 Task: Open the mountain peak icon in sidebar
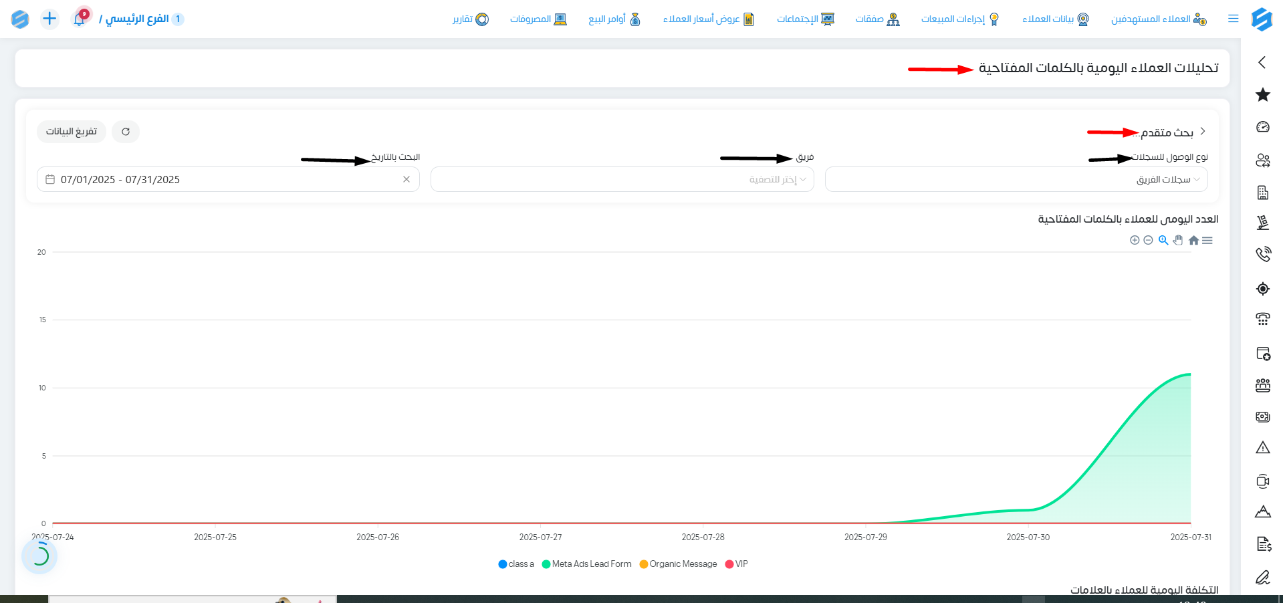click(1262, 511)
